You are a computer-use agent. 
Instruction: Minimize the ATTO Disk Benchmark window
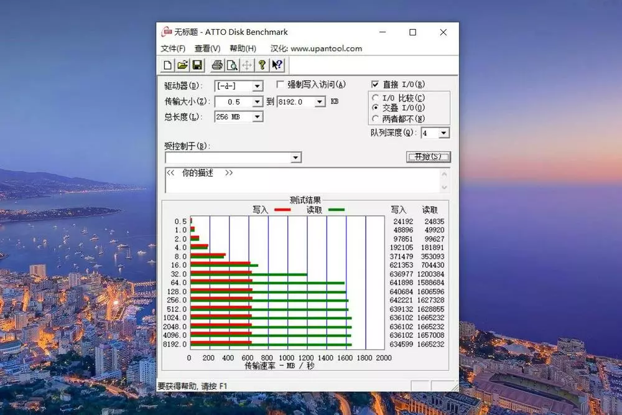[383, 32]
